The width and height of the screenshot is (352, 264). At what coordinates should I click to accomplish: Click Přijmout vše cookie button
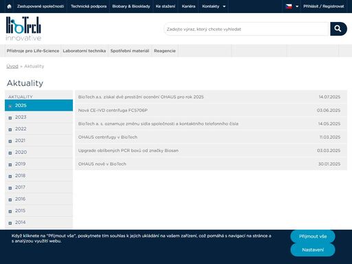point(313,236)
